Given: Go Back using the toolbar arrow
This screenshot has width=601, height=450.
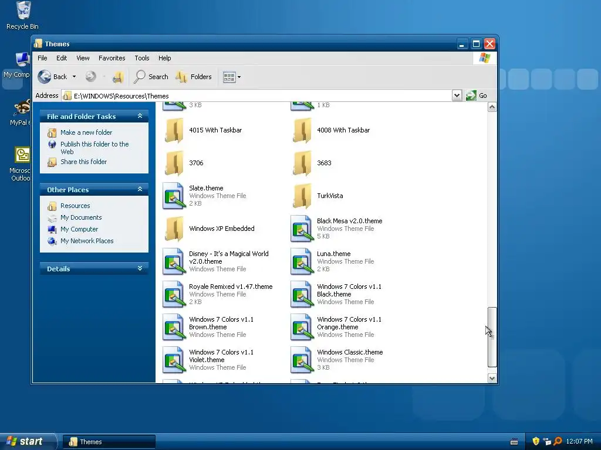Looking at the screenshot, I should pos(52,77).
